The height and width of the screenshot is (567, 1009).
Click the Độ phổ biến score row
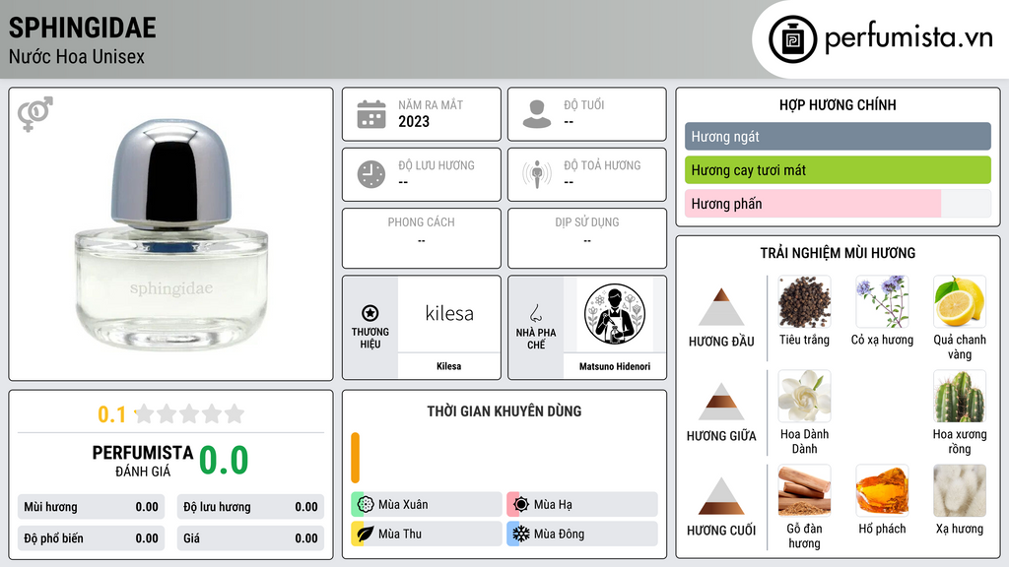(91, 538)
